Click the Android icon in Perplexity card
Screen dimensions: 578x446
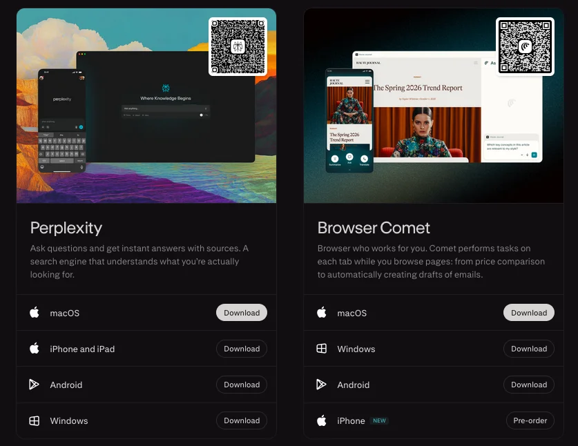click(x=34, y=385)
